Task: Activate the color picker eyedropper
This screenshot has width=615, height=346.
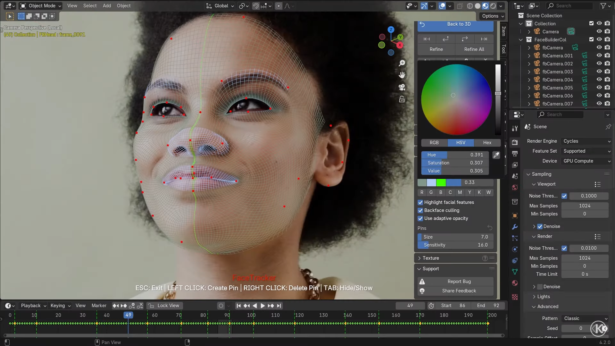Action: tap(496, 155)
